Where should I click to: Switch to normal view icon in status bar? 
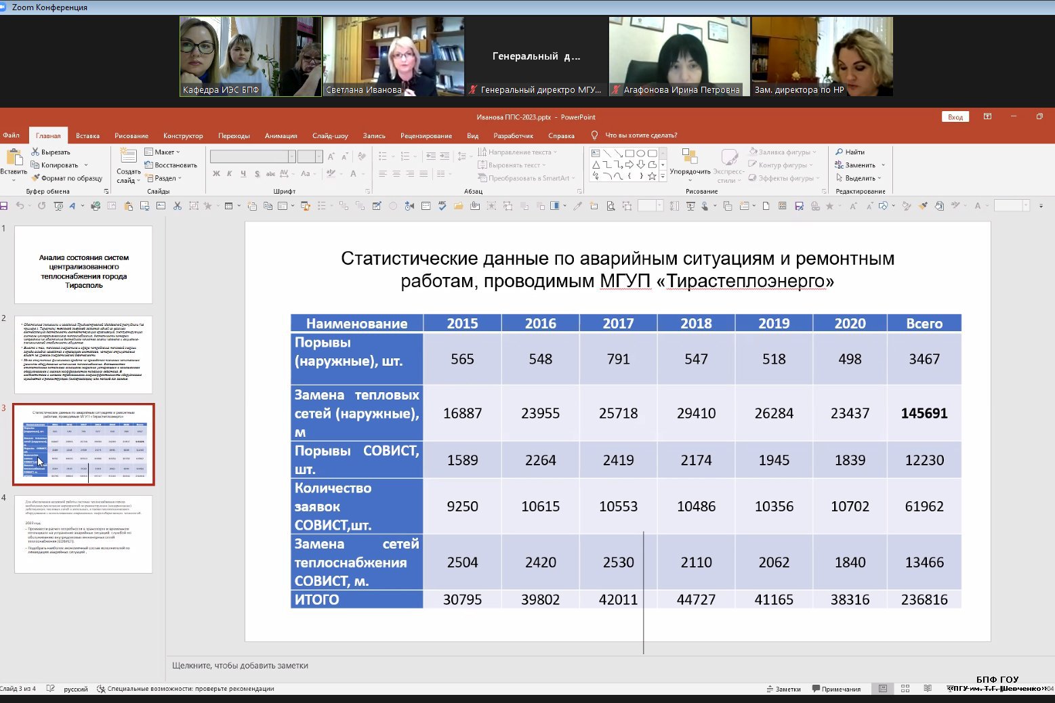pos(883,688)
